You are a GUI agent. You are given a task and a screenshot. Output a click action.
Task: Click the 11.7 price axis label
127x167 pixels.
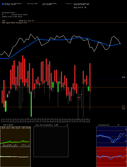(123, 106)
